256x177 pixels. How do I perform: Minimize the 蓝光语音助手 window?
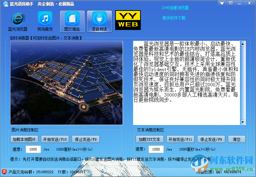[x=239, y=3]
